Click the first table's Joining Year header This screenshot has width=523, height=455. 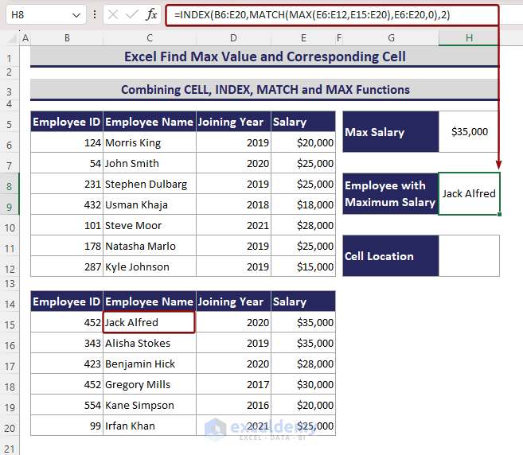(x=233, y=122)
